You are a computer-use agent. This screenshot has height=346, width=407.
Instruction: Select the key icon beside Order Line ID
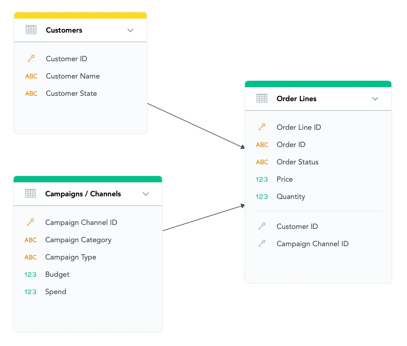(x=262, y=127)
